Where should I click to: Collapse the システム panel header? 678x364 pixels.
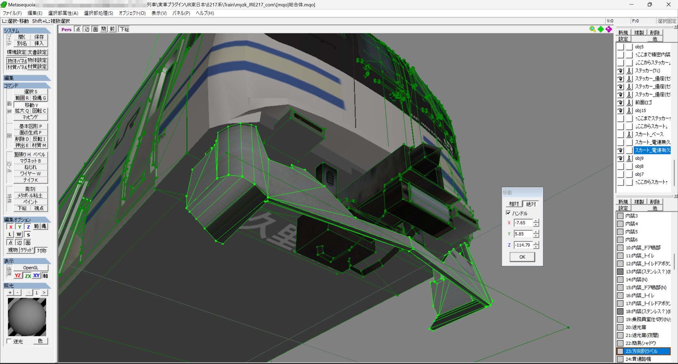[27, 30]
